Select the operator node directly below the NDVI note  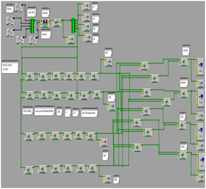(x=182, y=126)
